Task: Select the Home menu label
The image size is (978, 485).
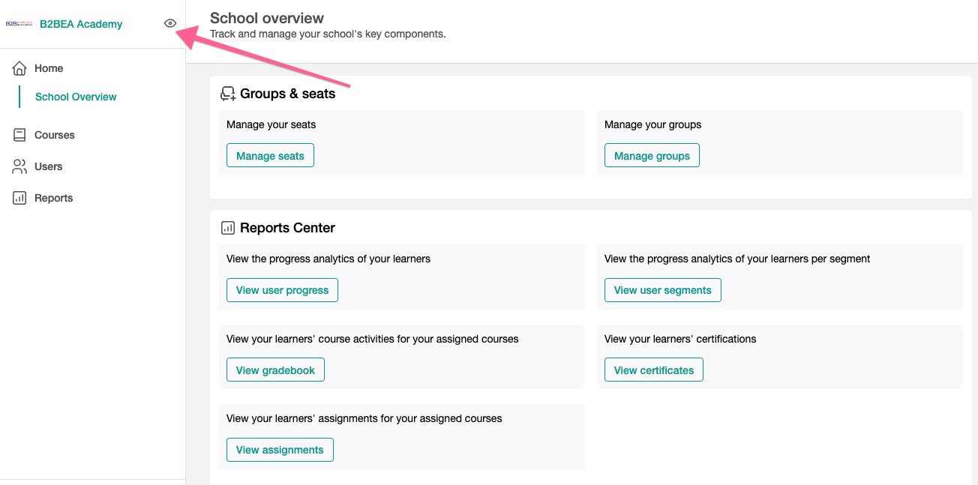Action: pyautogui.click(x=49, y=68)
